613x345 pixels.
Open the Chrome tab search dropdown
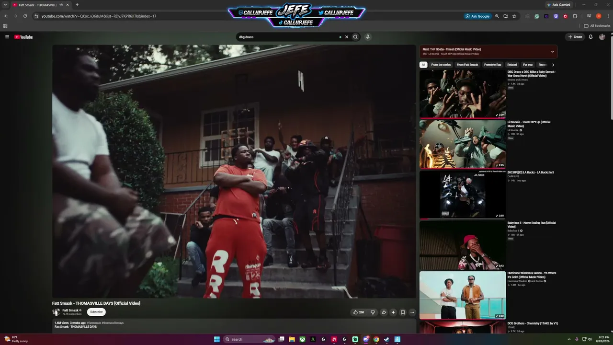(x=5, y=5)
